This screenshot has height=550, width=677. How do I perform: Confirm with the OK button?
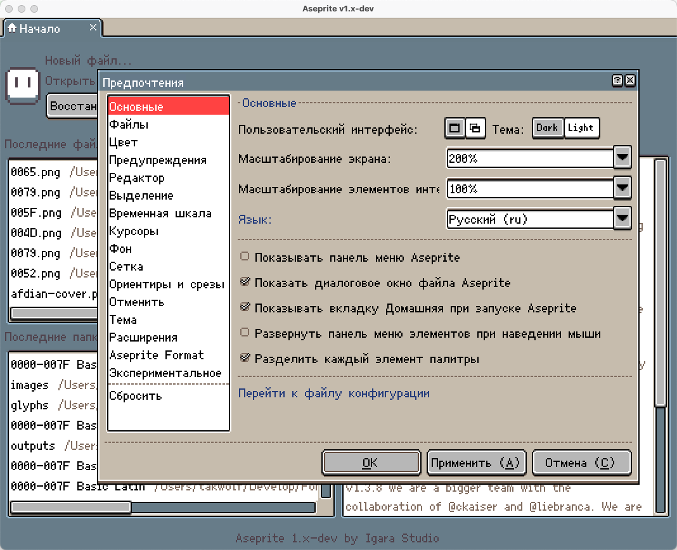point(371,463)
